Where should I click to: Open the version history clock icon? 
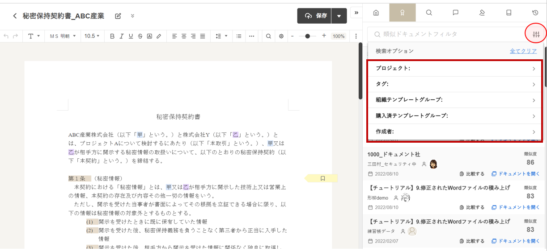(535, 13)
